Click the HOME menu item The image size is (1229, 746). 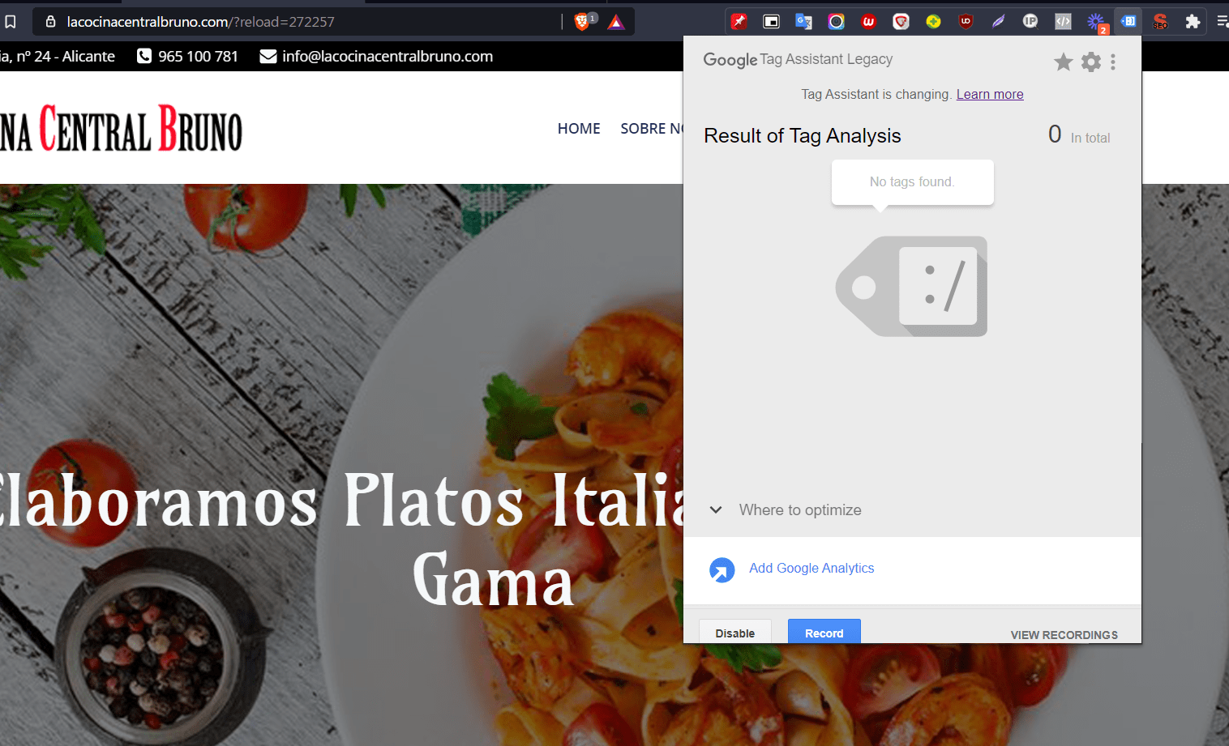click(x=579, y=129)
